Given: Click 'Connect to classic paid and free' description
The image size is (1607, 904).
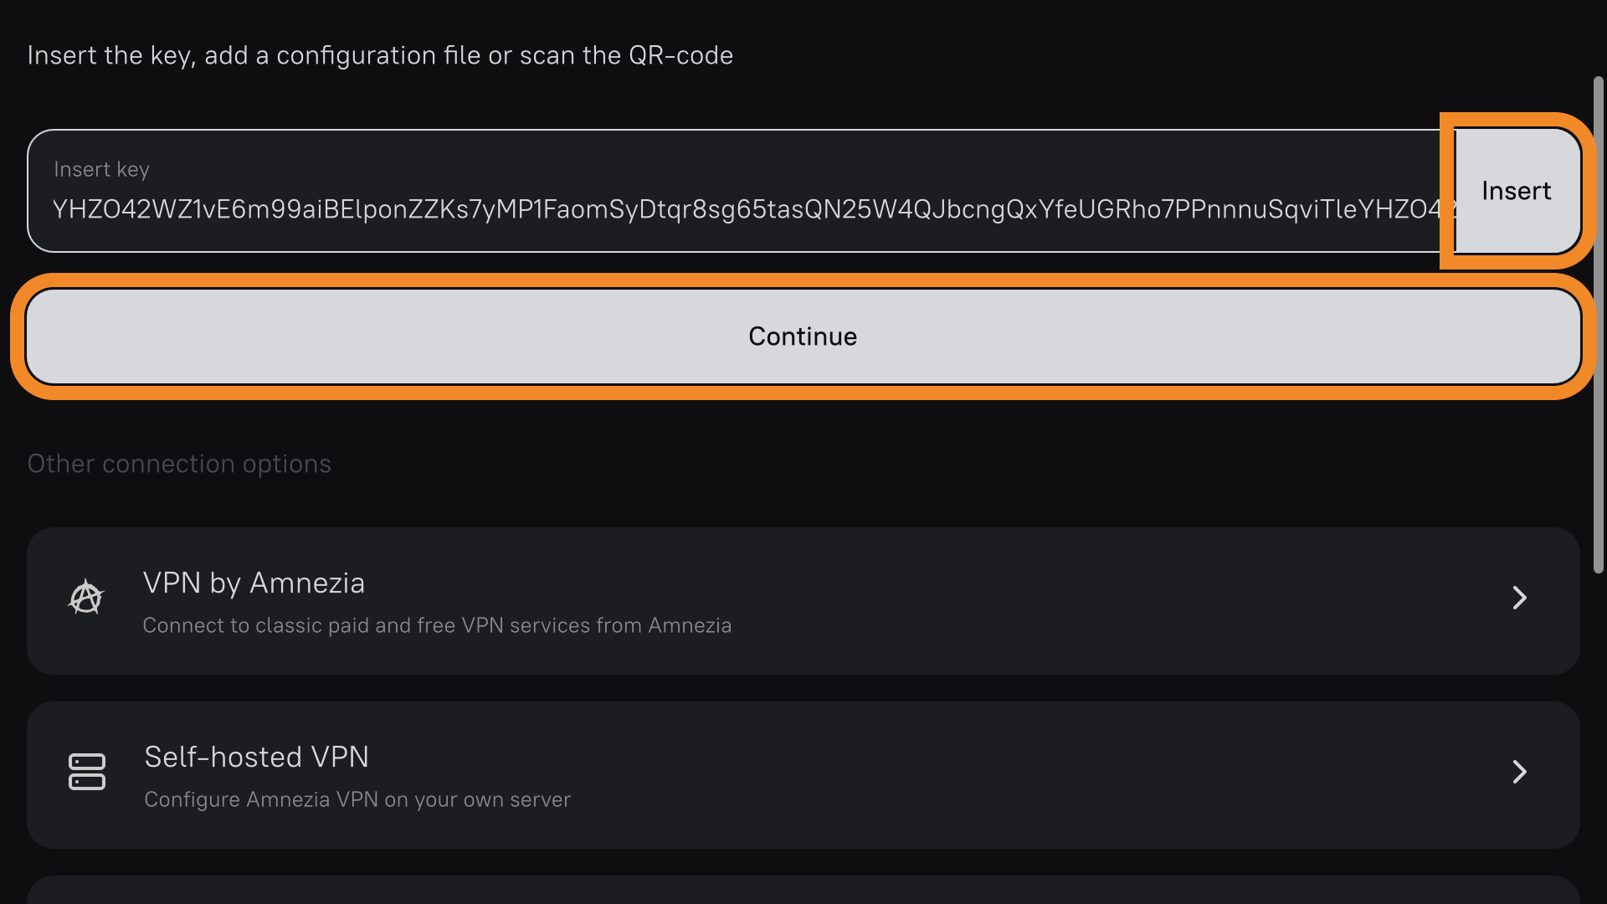Looking at the screenshot, I should (437, 626).
